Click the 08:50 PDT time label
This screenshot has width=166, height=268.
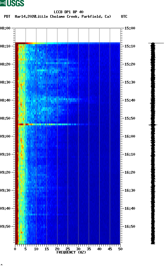(5, 118)
